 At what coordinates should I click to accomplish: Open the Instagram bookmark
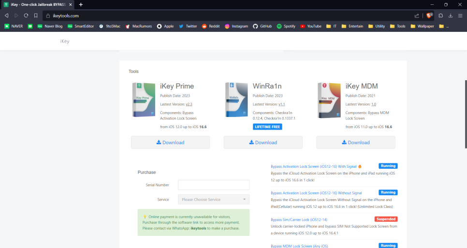[x=236, y=26]
